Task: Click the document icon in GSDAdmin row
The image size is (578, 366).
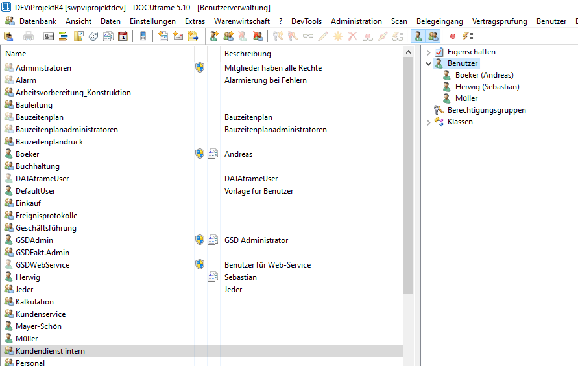Action: [x=213, y=240]
